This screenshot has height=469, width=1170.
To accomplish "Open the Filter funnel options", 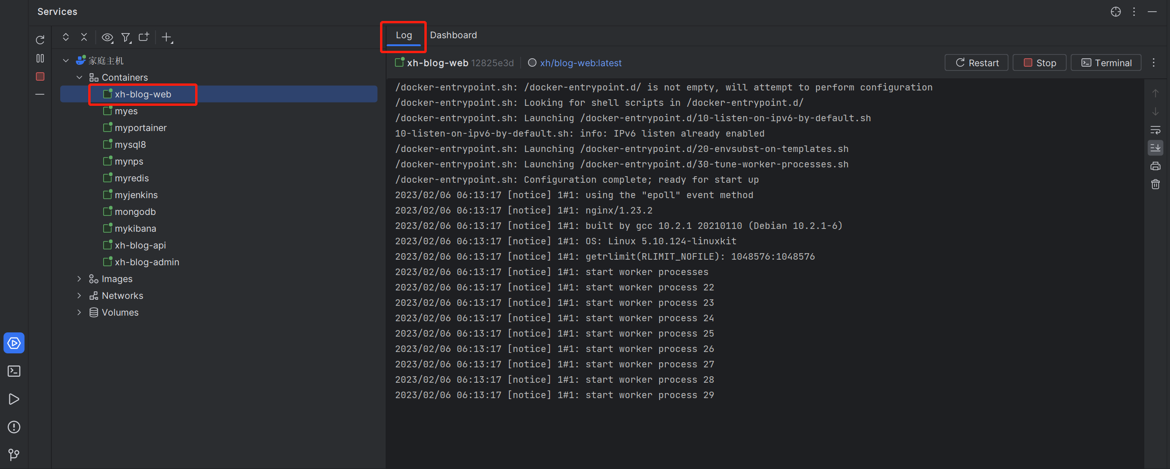I will click(126, 37).
